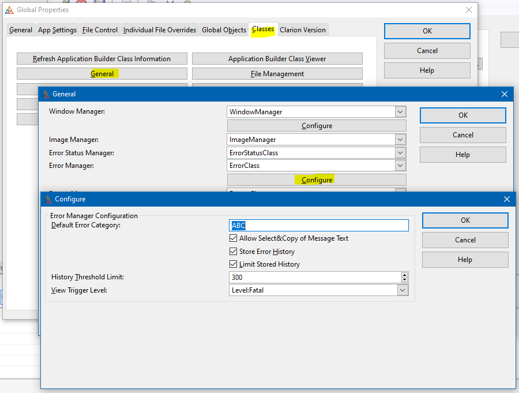Click the Global Properties title icon
Viewport: 519px width, 393px height.
(x=9, y=10)
